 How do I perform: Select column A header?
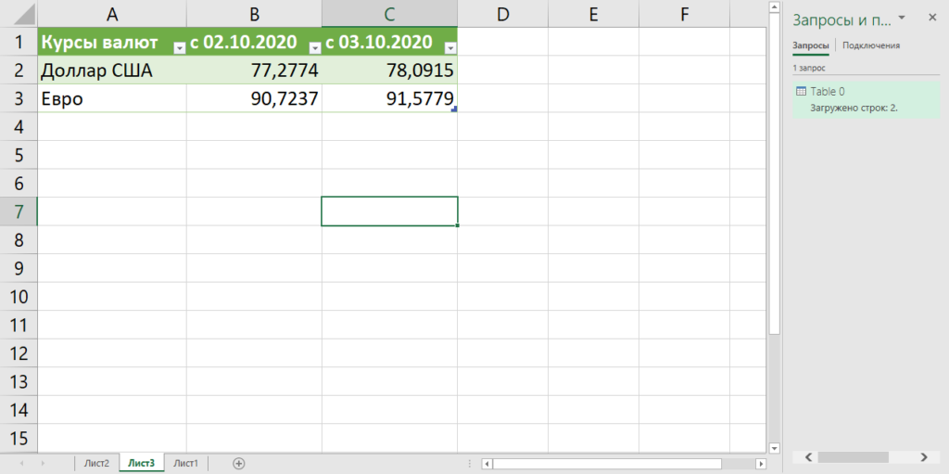click(x=111, y=14)
